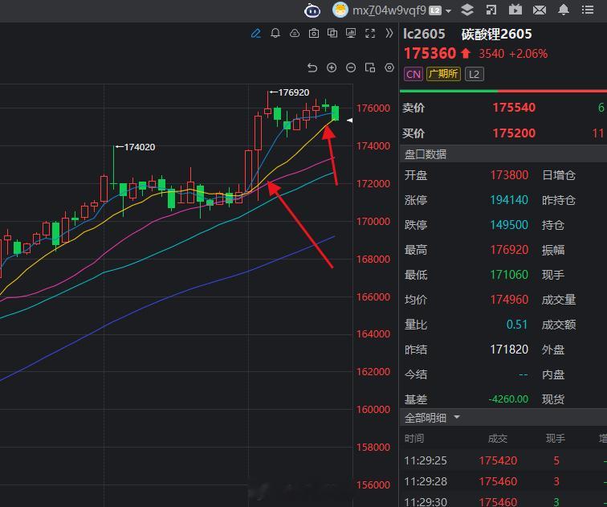607x507 pixels.
Task: Click the chart layout window icon
Action: coord(370,67)
